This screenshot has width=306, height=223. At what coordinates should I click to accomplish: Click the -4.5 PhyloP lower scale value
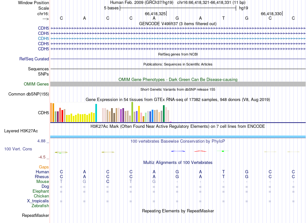coord(42,157)
